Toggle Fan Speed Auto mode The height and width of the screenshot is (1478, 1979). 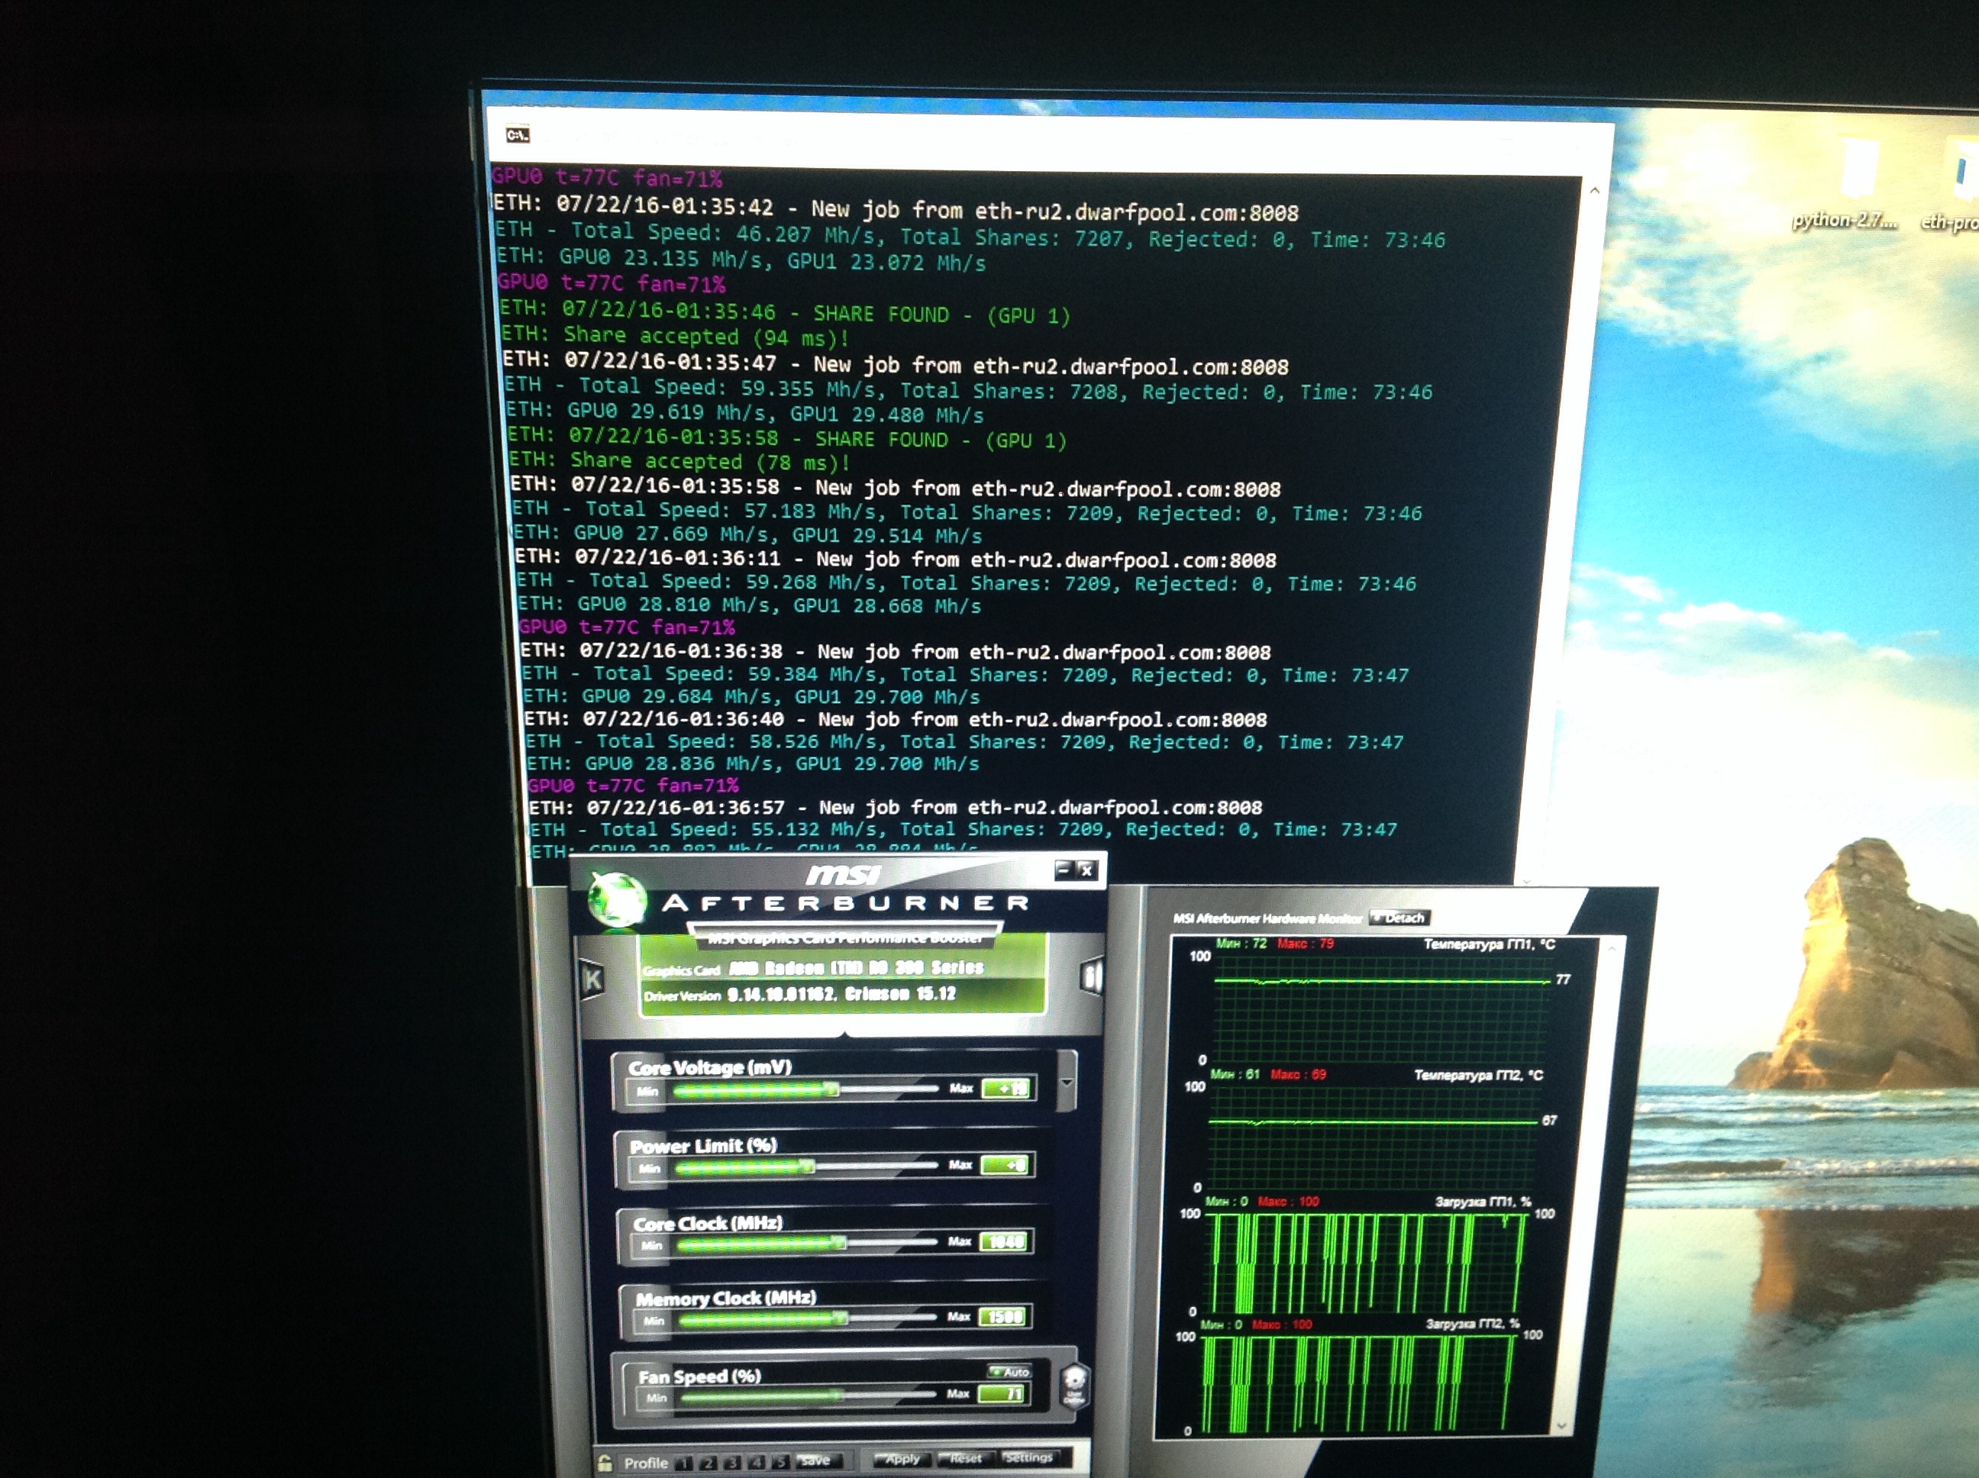[1011, 1372]
